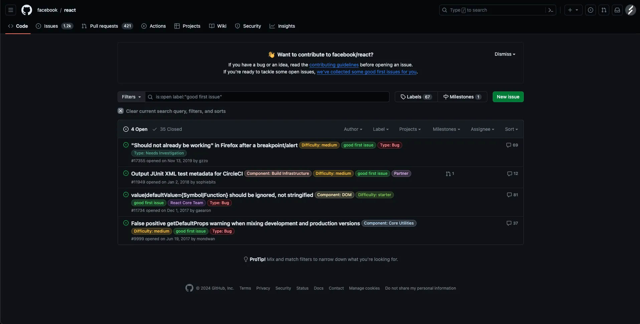Viewport: 640px width, 324px height.
Task: Open the hamburger navigation menu
Action: click(11, 10)
